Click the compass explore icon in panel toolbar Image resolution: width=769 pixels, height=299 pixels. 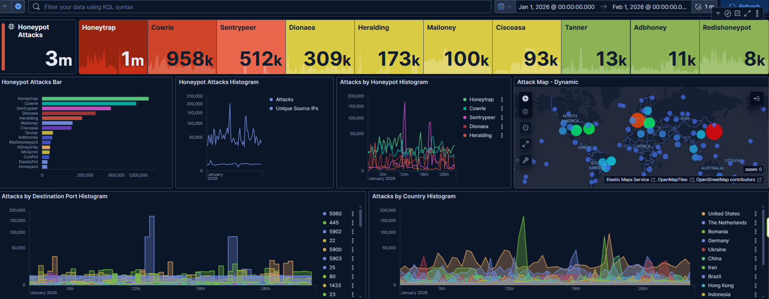727,13
